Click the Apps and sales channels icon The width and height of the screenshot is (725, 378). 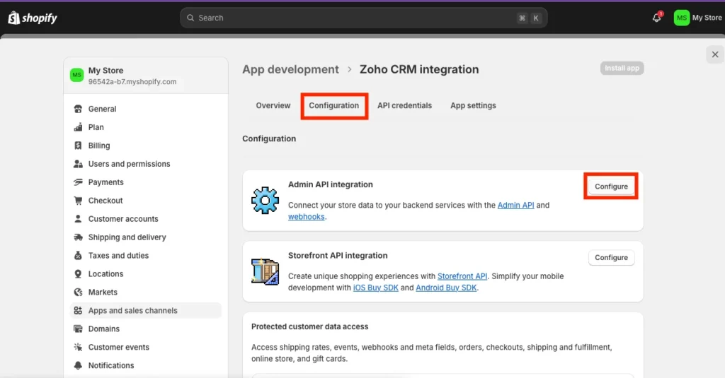[78, 311]
